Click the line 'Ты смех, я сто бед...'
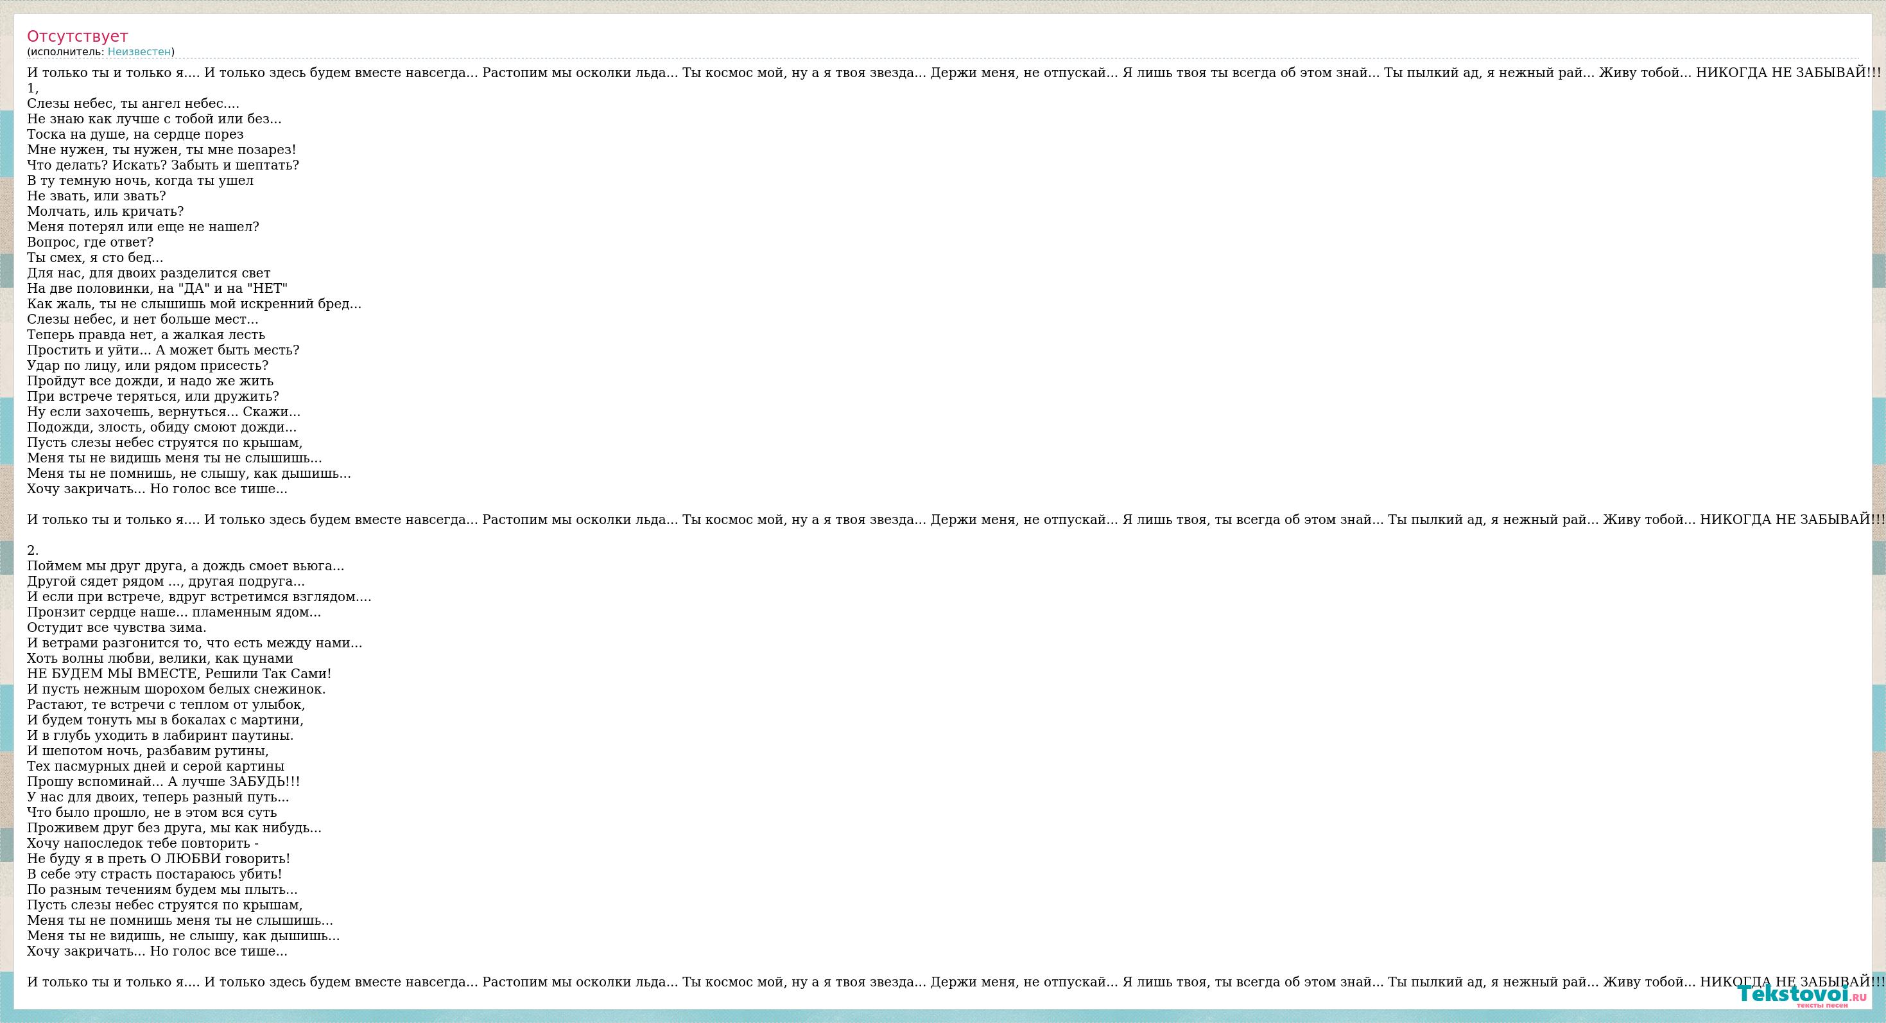1886x1023 pixels. [x=95, y=257]
